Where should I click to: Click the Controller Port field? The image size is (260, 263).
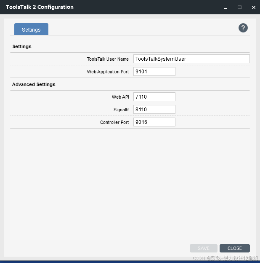(x=154, y=122)
